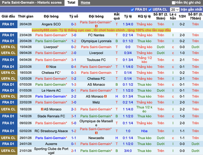Click UEFA CL label in the 15/04/26 row
Image resolution: width=203 pixels, height=155 pixels.
click(9, 47)
